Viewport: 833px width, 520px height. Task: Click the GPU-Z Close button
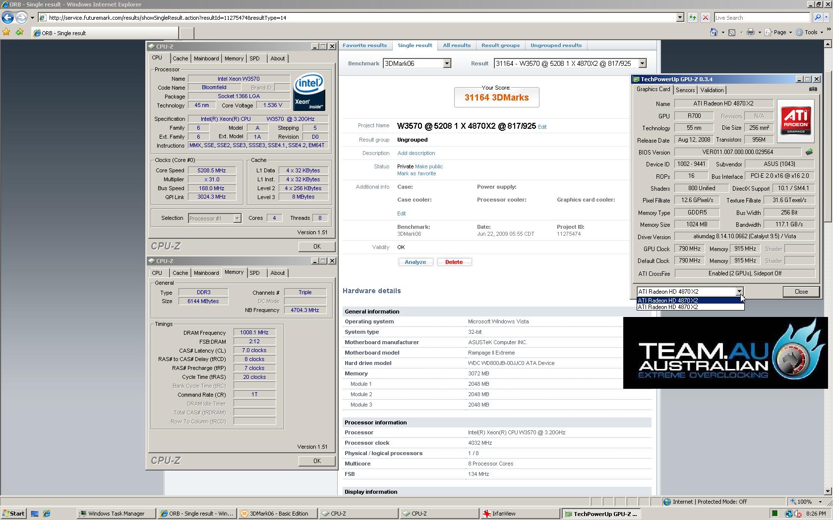(801, 292)
